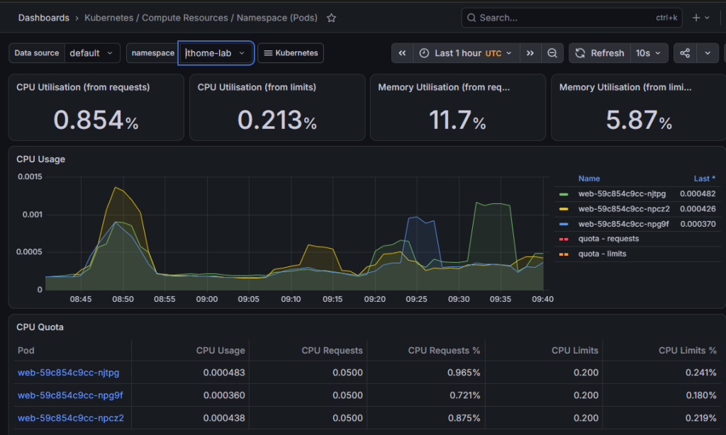Screen dimensions: 726x435
Task: Click the share dashboard icon
Action: point(685,53)
